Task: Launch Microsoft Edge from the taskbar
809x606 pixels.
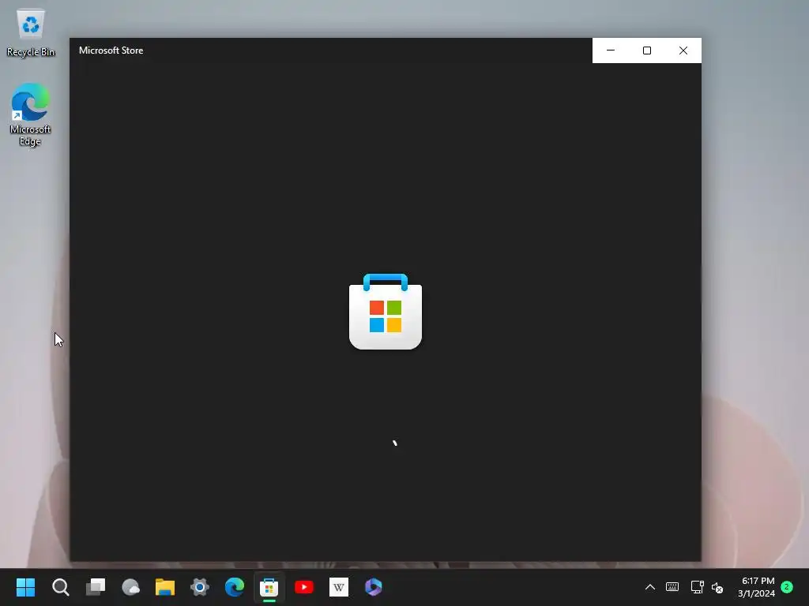Action: (x=235, y=587)
